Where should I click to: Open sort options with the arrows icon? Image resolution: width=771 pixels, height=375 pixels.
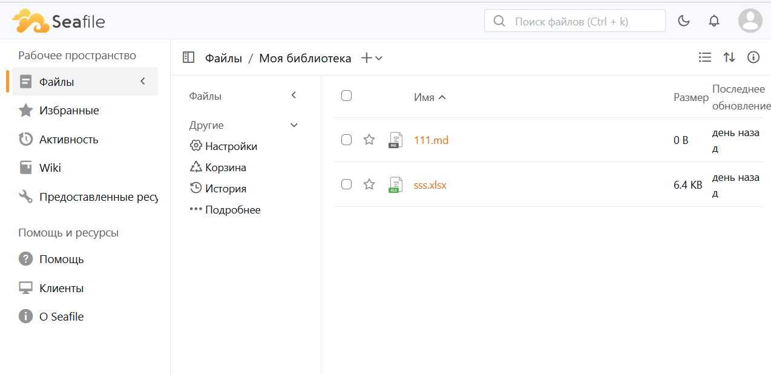[729, 57]
